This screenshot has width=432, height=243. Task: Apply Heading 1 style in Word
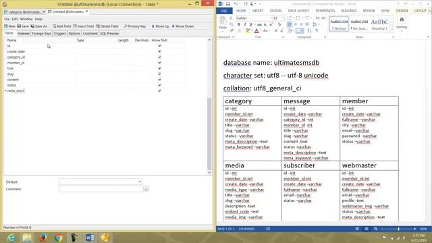pos(379,24)
